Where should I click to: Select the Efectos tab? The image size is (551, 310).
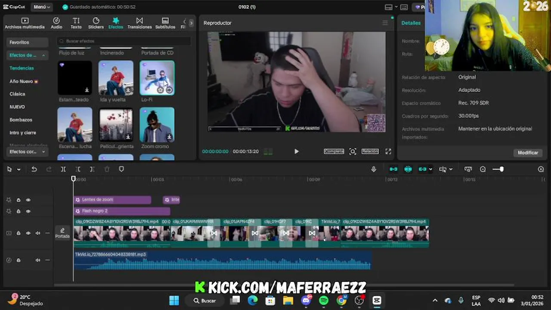116,23
